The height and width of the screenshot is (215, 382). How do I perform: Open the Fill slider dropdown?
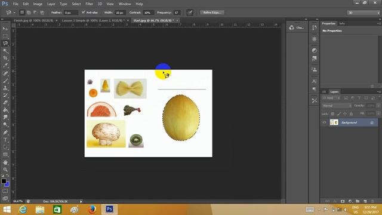click(x=378, y=113)
